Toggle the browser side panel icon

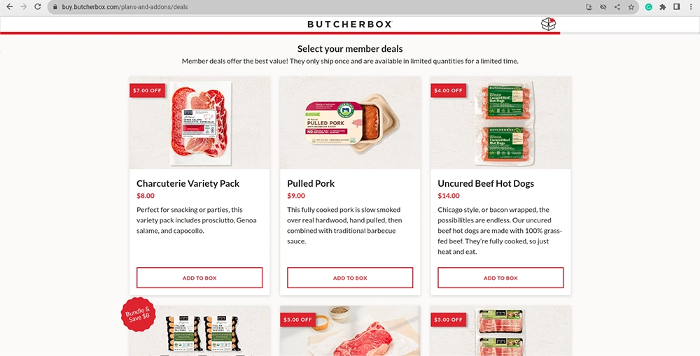click(677, 7)
